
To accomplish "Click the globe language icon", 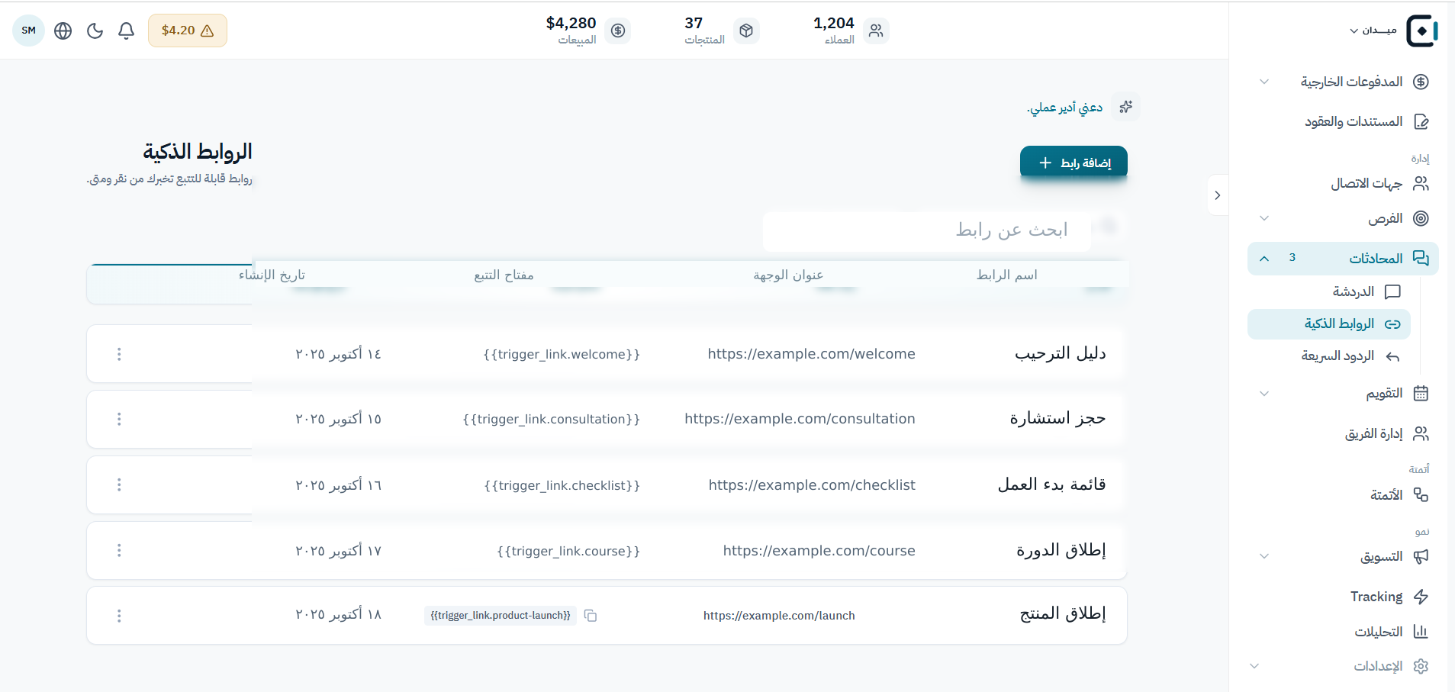I will coord(63,31).
